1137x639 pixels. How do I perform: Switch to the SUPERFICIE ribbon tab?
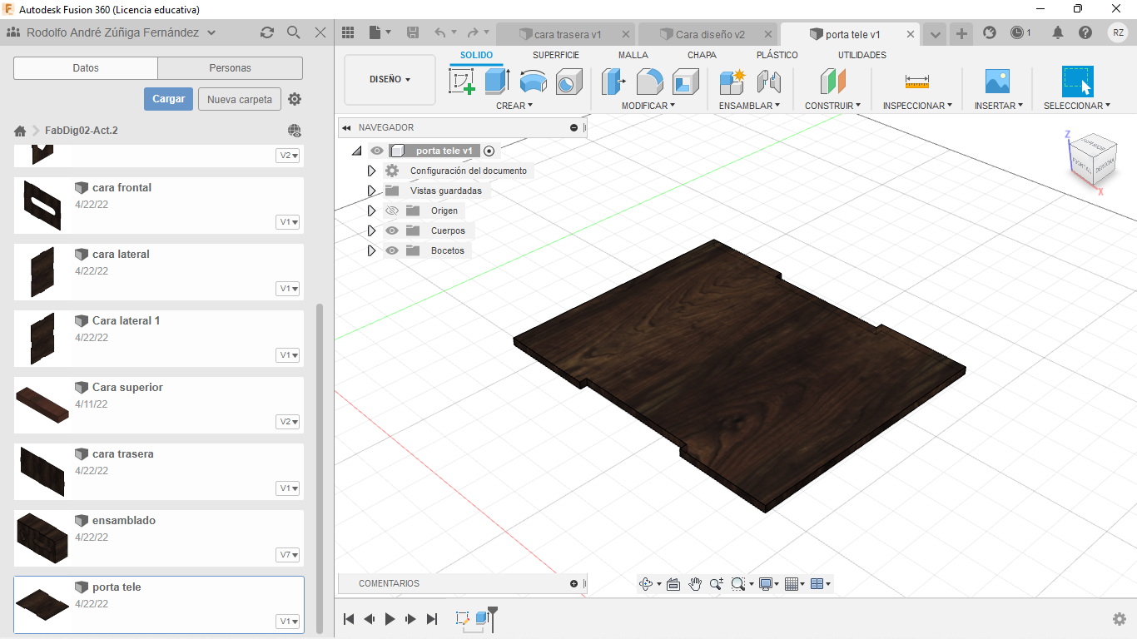click(555, 55)
